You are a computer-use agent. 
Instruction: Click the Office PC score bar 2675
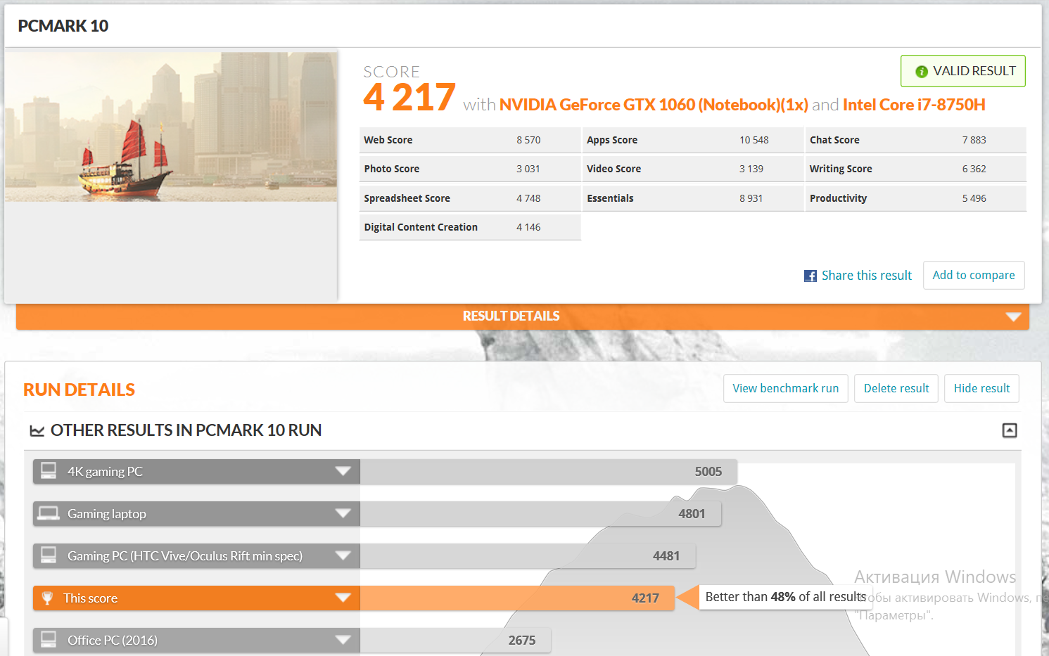click(x=455, y=640)
